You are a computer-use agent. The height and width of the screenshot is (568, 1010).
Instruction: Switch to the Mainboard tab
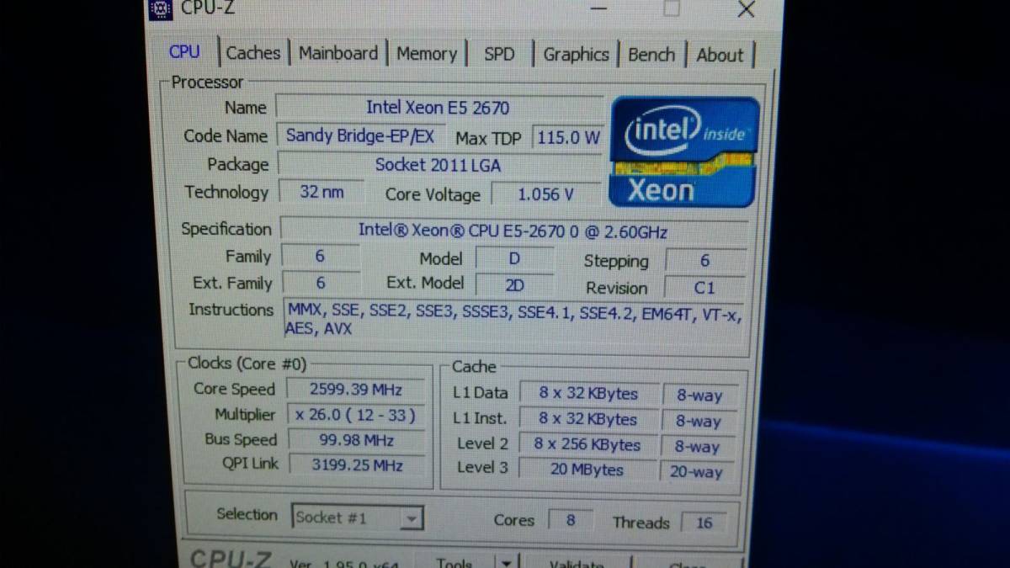(x=338, y=53)
